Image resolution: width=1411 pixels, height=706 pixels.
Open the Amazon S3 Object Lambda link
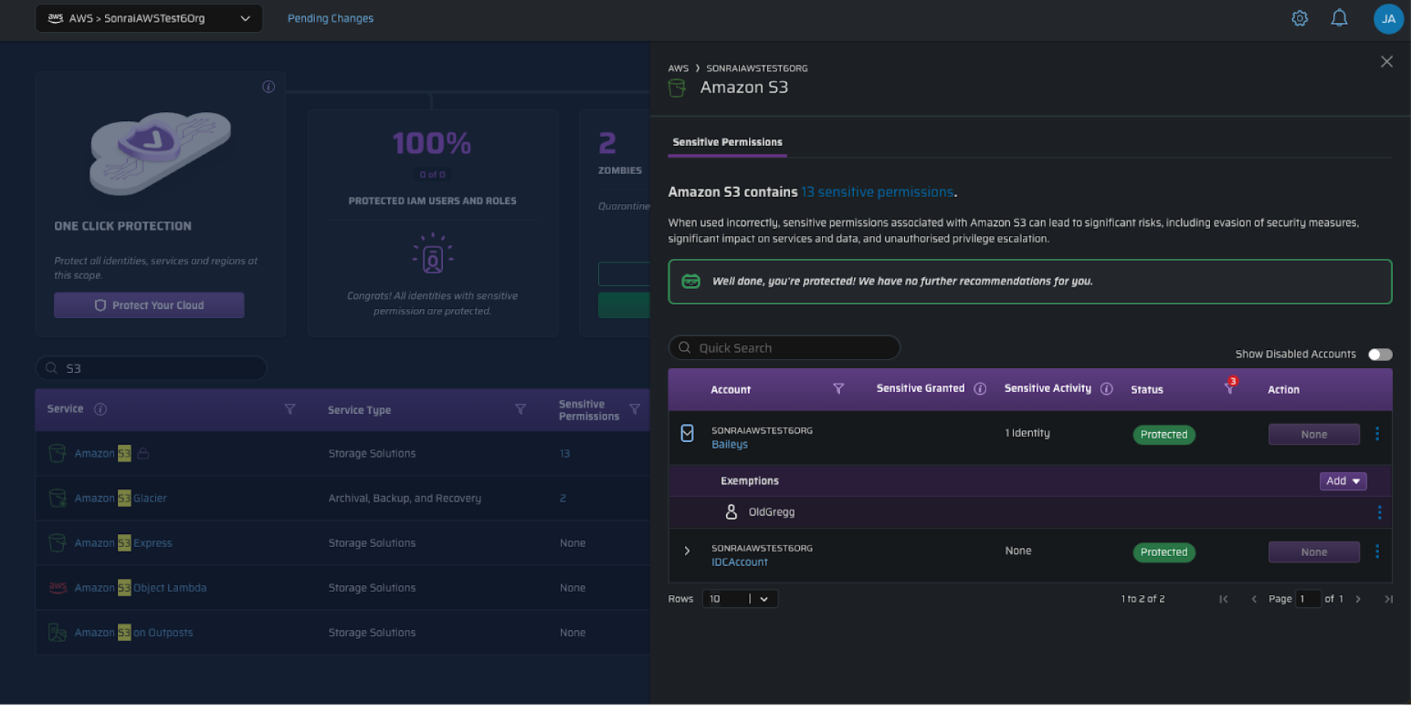point(140,588)
